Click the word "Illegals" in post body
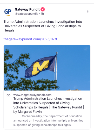The image size is (94, 130). (9, 30)
